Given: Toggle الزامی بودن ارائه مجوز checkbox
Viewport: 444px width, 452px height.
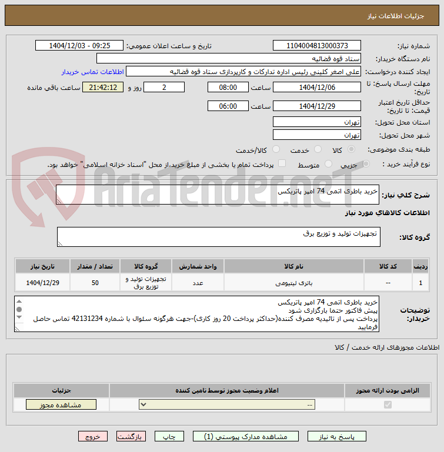Looking at the screenshot, I should tap(388, 405).
